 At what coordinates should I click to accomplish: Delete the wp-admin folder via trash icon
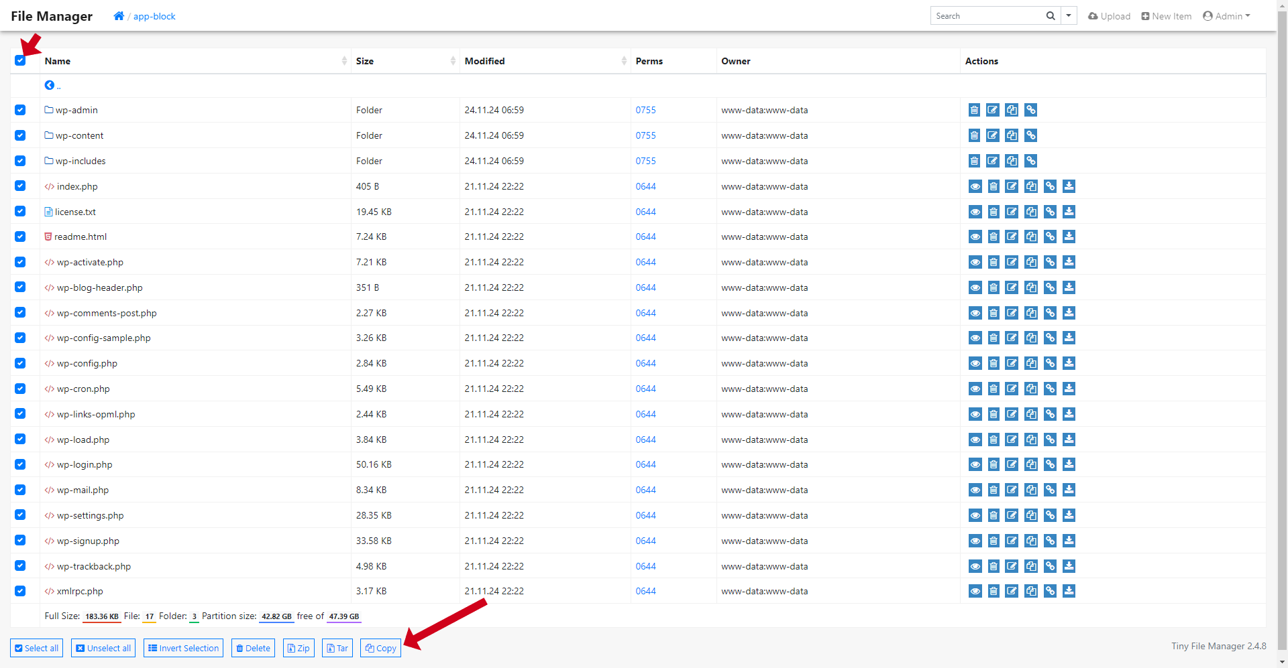point(974,110)
